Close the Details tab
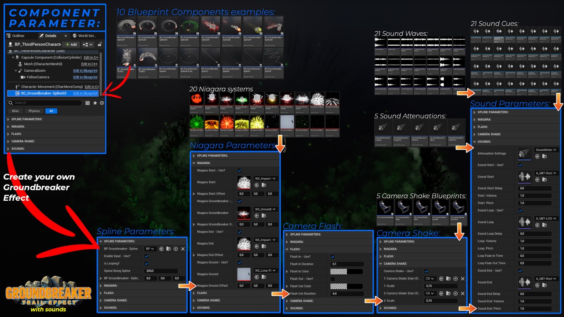 point(66,36)
